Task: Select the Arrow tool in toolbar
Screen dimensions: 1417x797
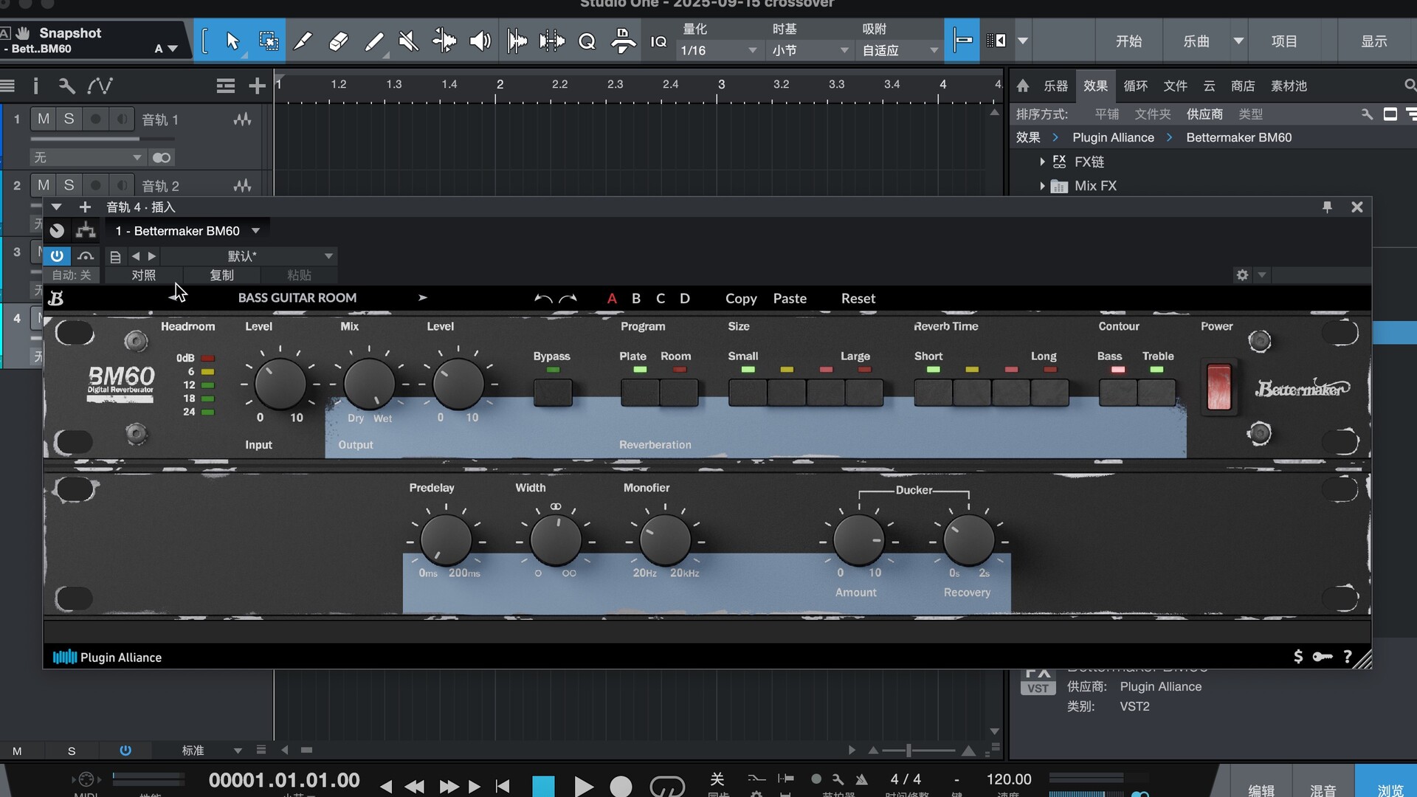Action: coord(232,41)
